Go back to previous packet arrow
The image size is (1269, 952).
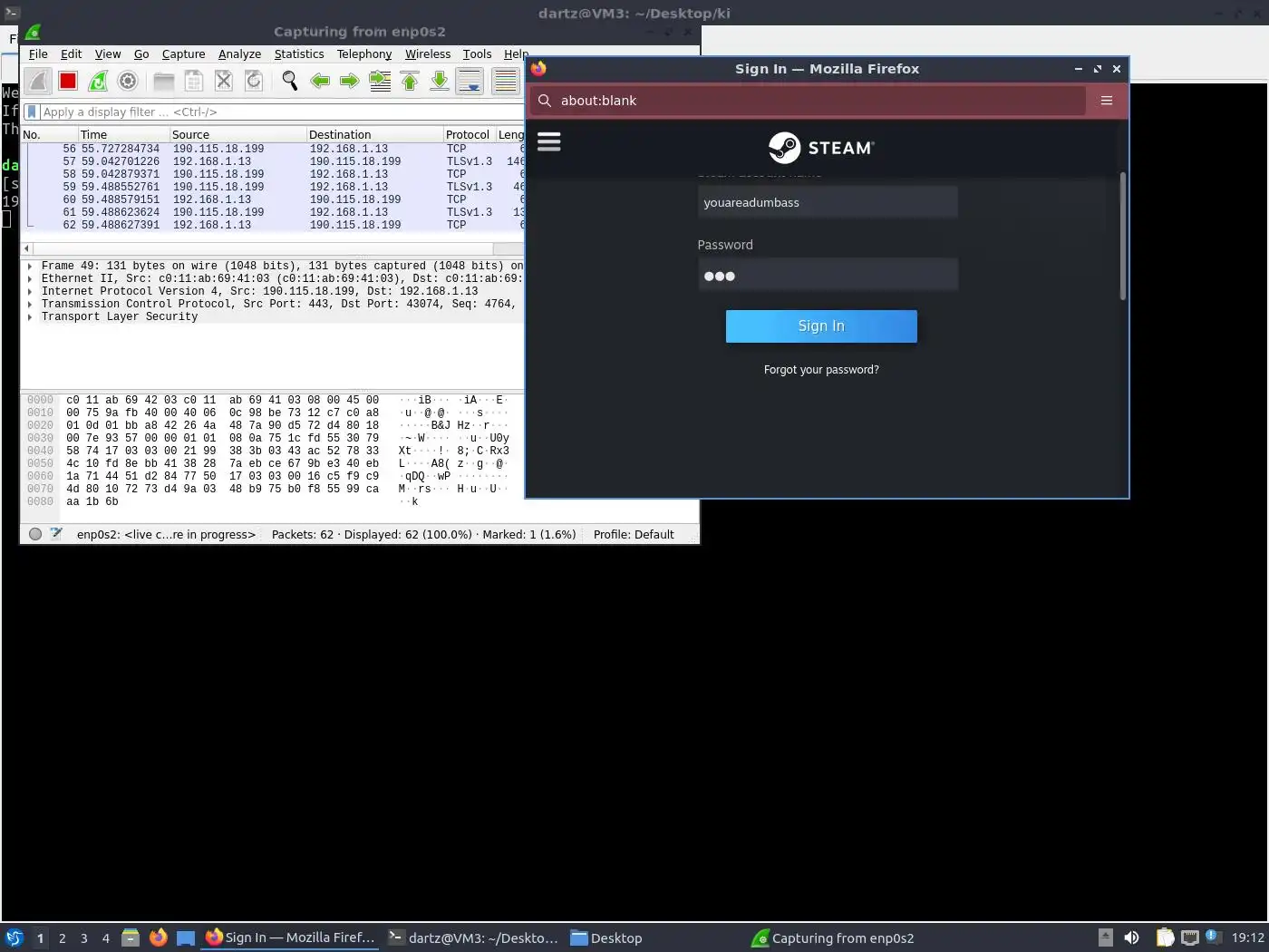(320, 82)
